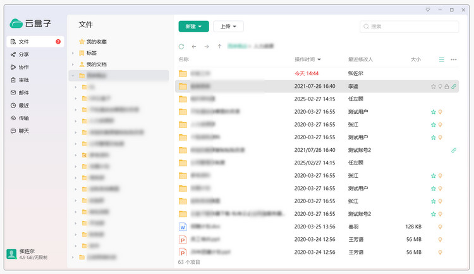
Task: Open 我的收藏 favorites in the tree
Action: click(x=93, y=42)
